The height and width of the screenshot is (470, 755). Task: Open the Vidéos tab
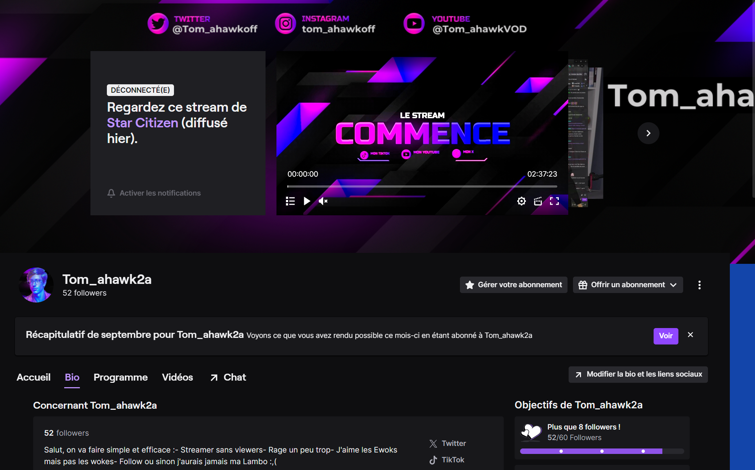(177, 377)
